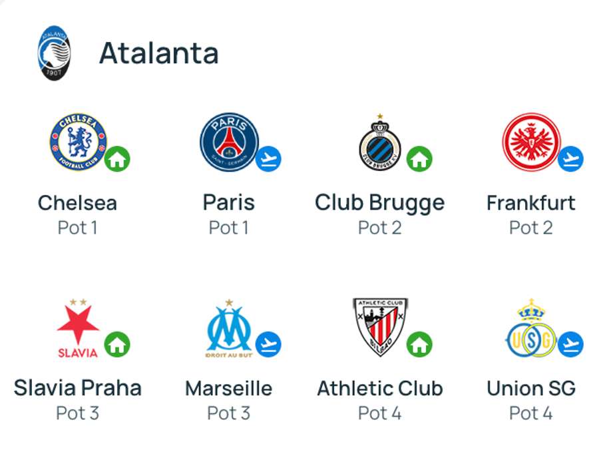Click the Chelsea club logo
The image size is (599, 456).
coord(79,142)
